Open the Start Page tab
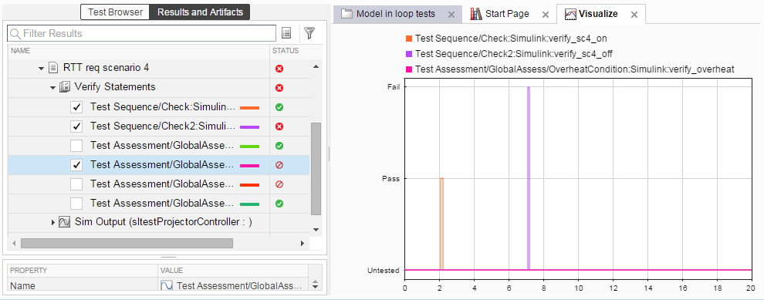This screenshot has height=300, width=764. pyautogui.click(x=507, y=14)
